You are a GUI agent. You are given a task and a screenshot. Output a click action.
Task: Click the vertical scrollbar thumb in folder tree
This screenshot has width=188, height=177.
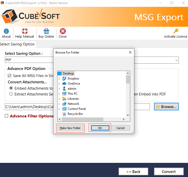[x=128, y=79]
